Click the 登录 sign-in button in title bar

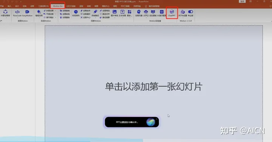(242, 2)
